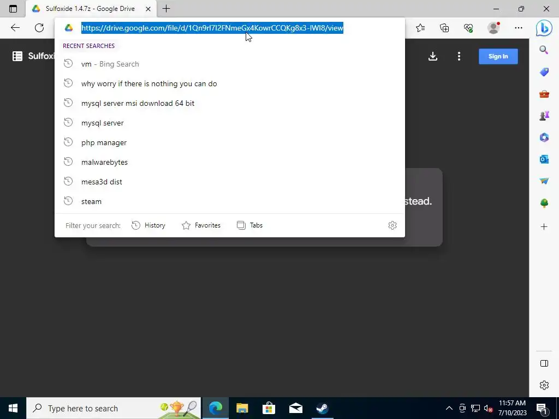Click the muted volume tray icon
The image size is (559, 419).
point(488,408)
